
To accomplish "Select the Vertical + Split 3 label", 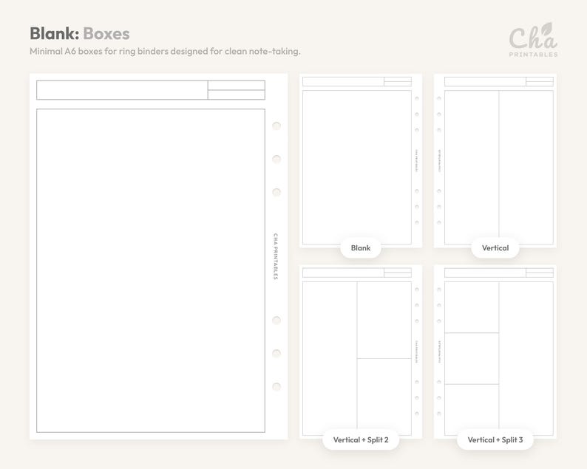I will (495, 439).
